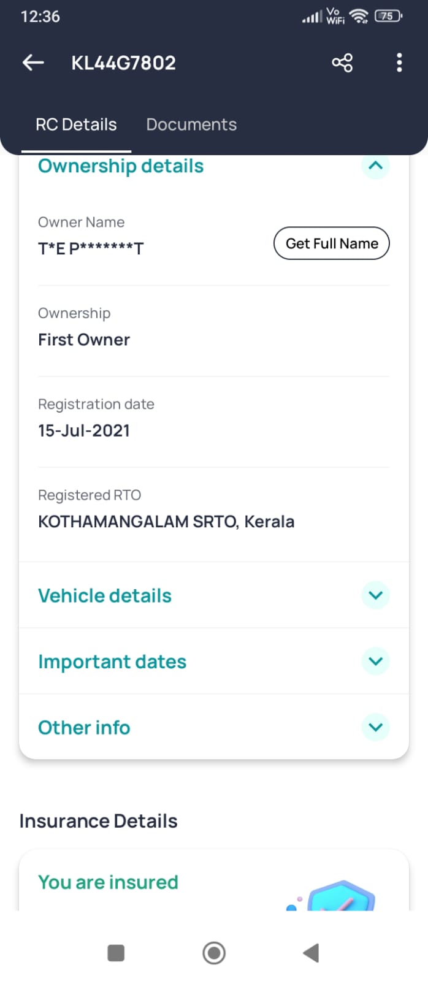This screenshot has height=981, width=428.
Task: Switch to the Documents tab
Action: click(191, 124)
